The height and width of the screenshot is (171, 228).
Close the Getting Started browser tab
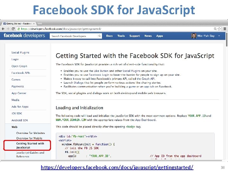point(34,23)
